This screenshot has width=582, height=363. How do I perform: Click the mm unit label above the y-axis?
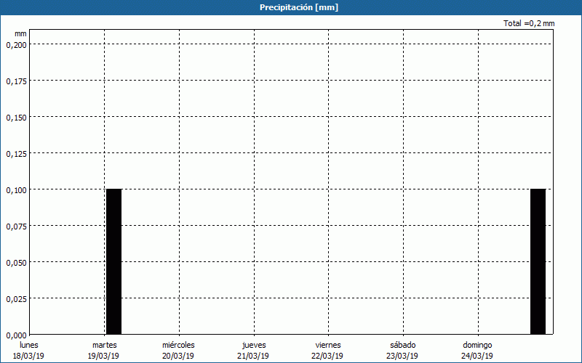click(x=20, y=33)
